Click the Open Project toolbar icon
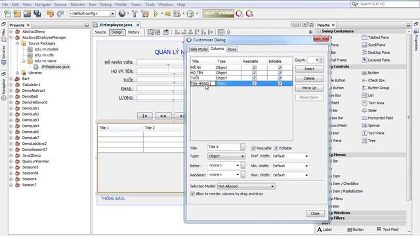 pos(27,14)
